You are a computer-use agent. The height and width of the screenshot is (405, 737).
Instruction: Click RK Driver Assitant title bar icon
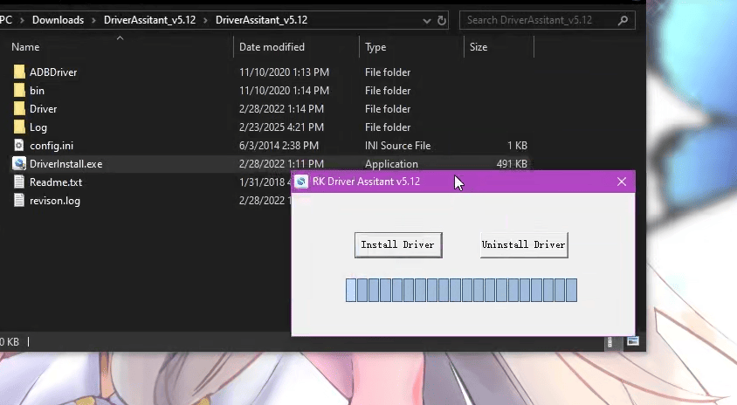coord(301,182)
